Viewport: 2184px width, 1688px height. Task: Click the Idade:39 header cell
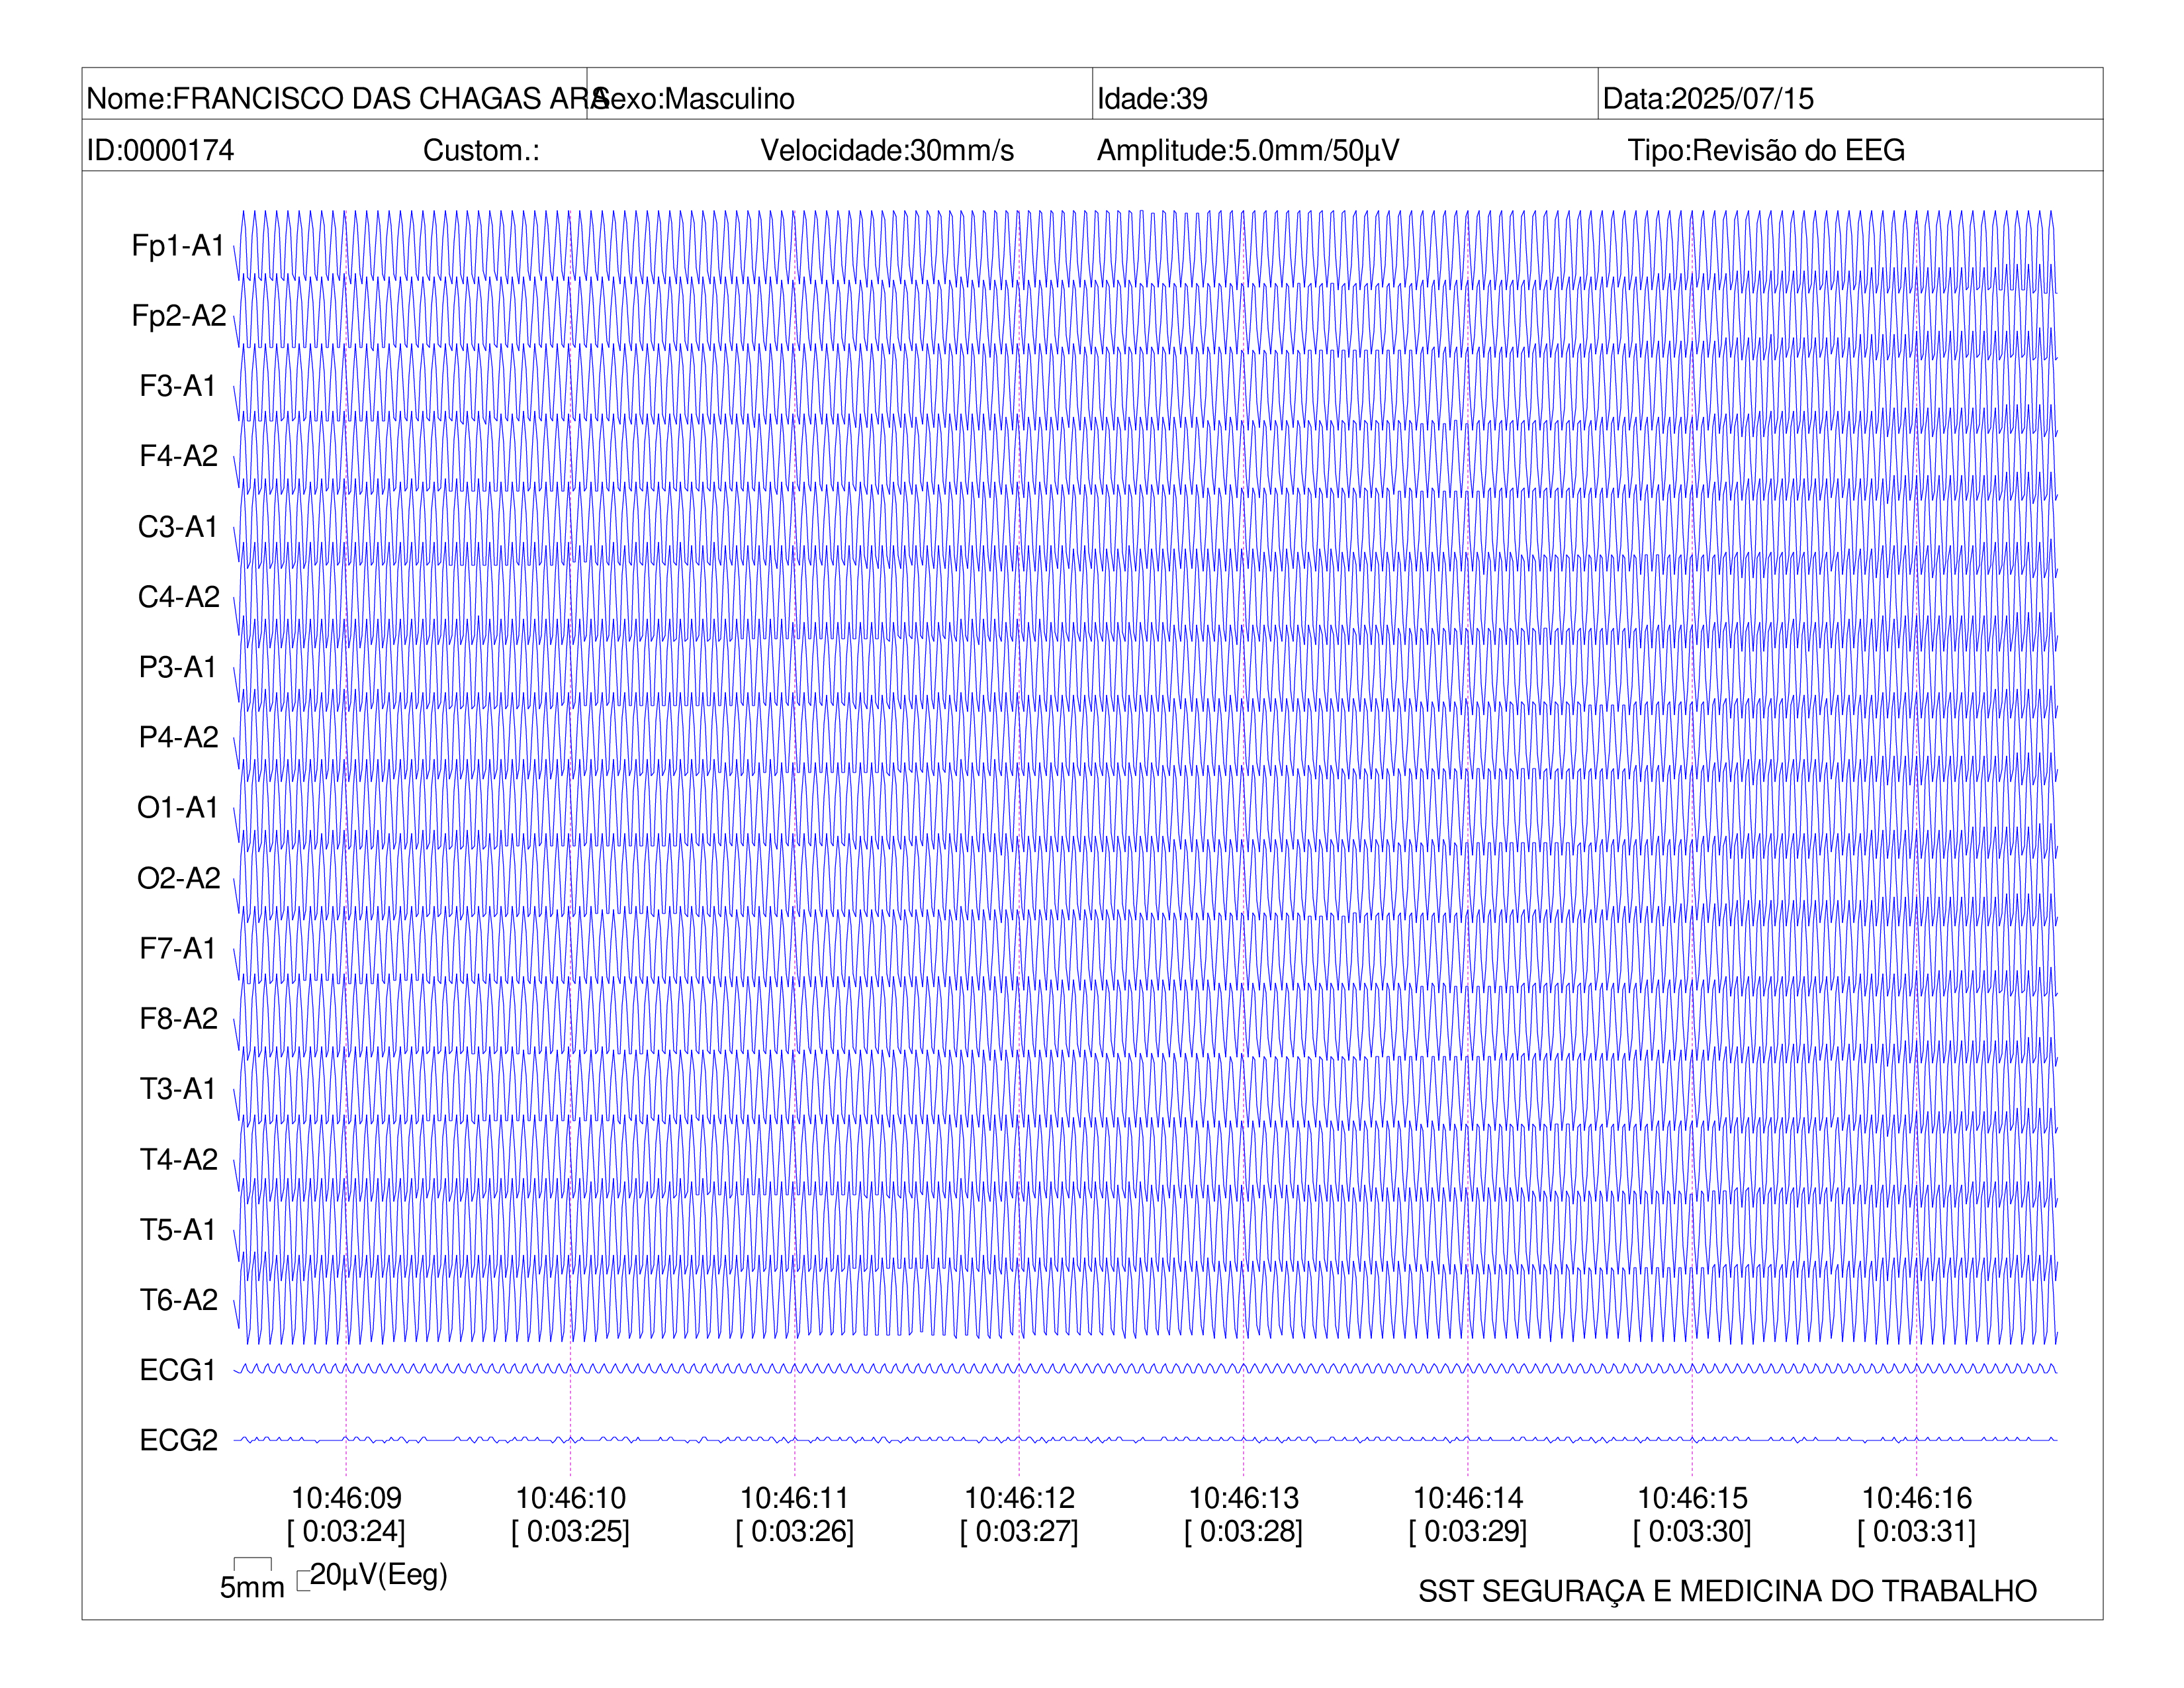(x=1344, y=94)
